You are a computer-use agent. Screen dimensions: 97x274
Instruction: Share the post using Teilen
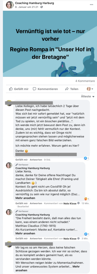pyautogui.click(x=72, y=89)
